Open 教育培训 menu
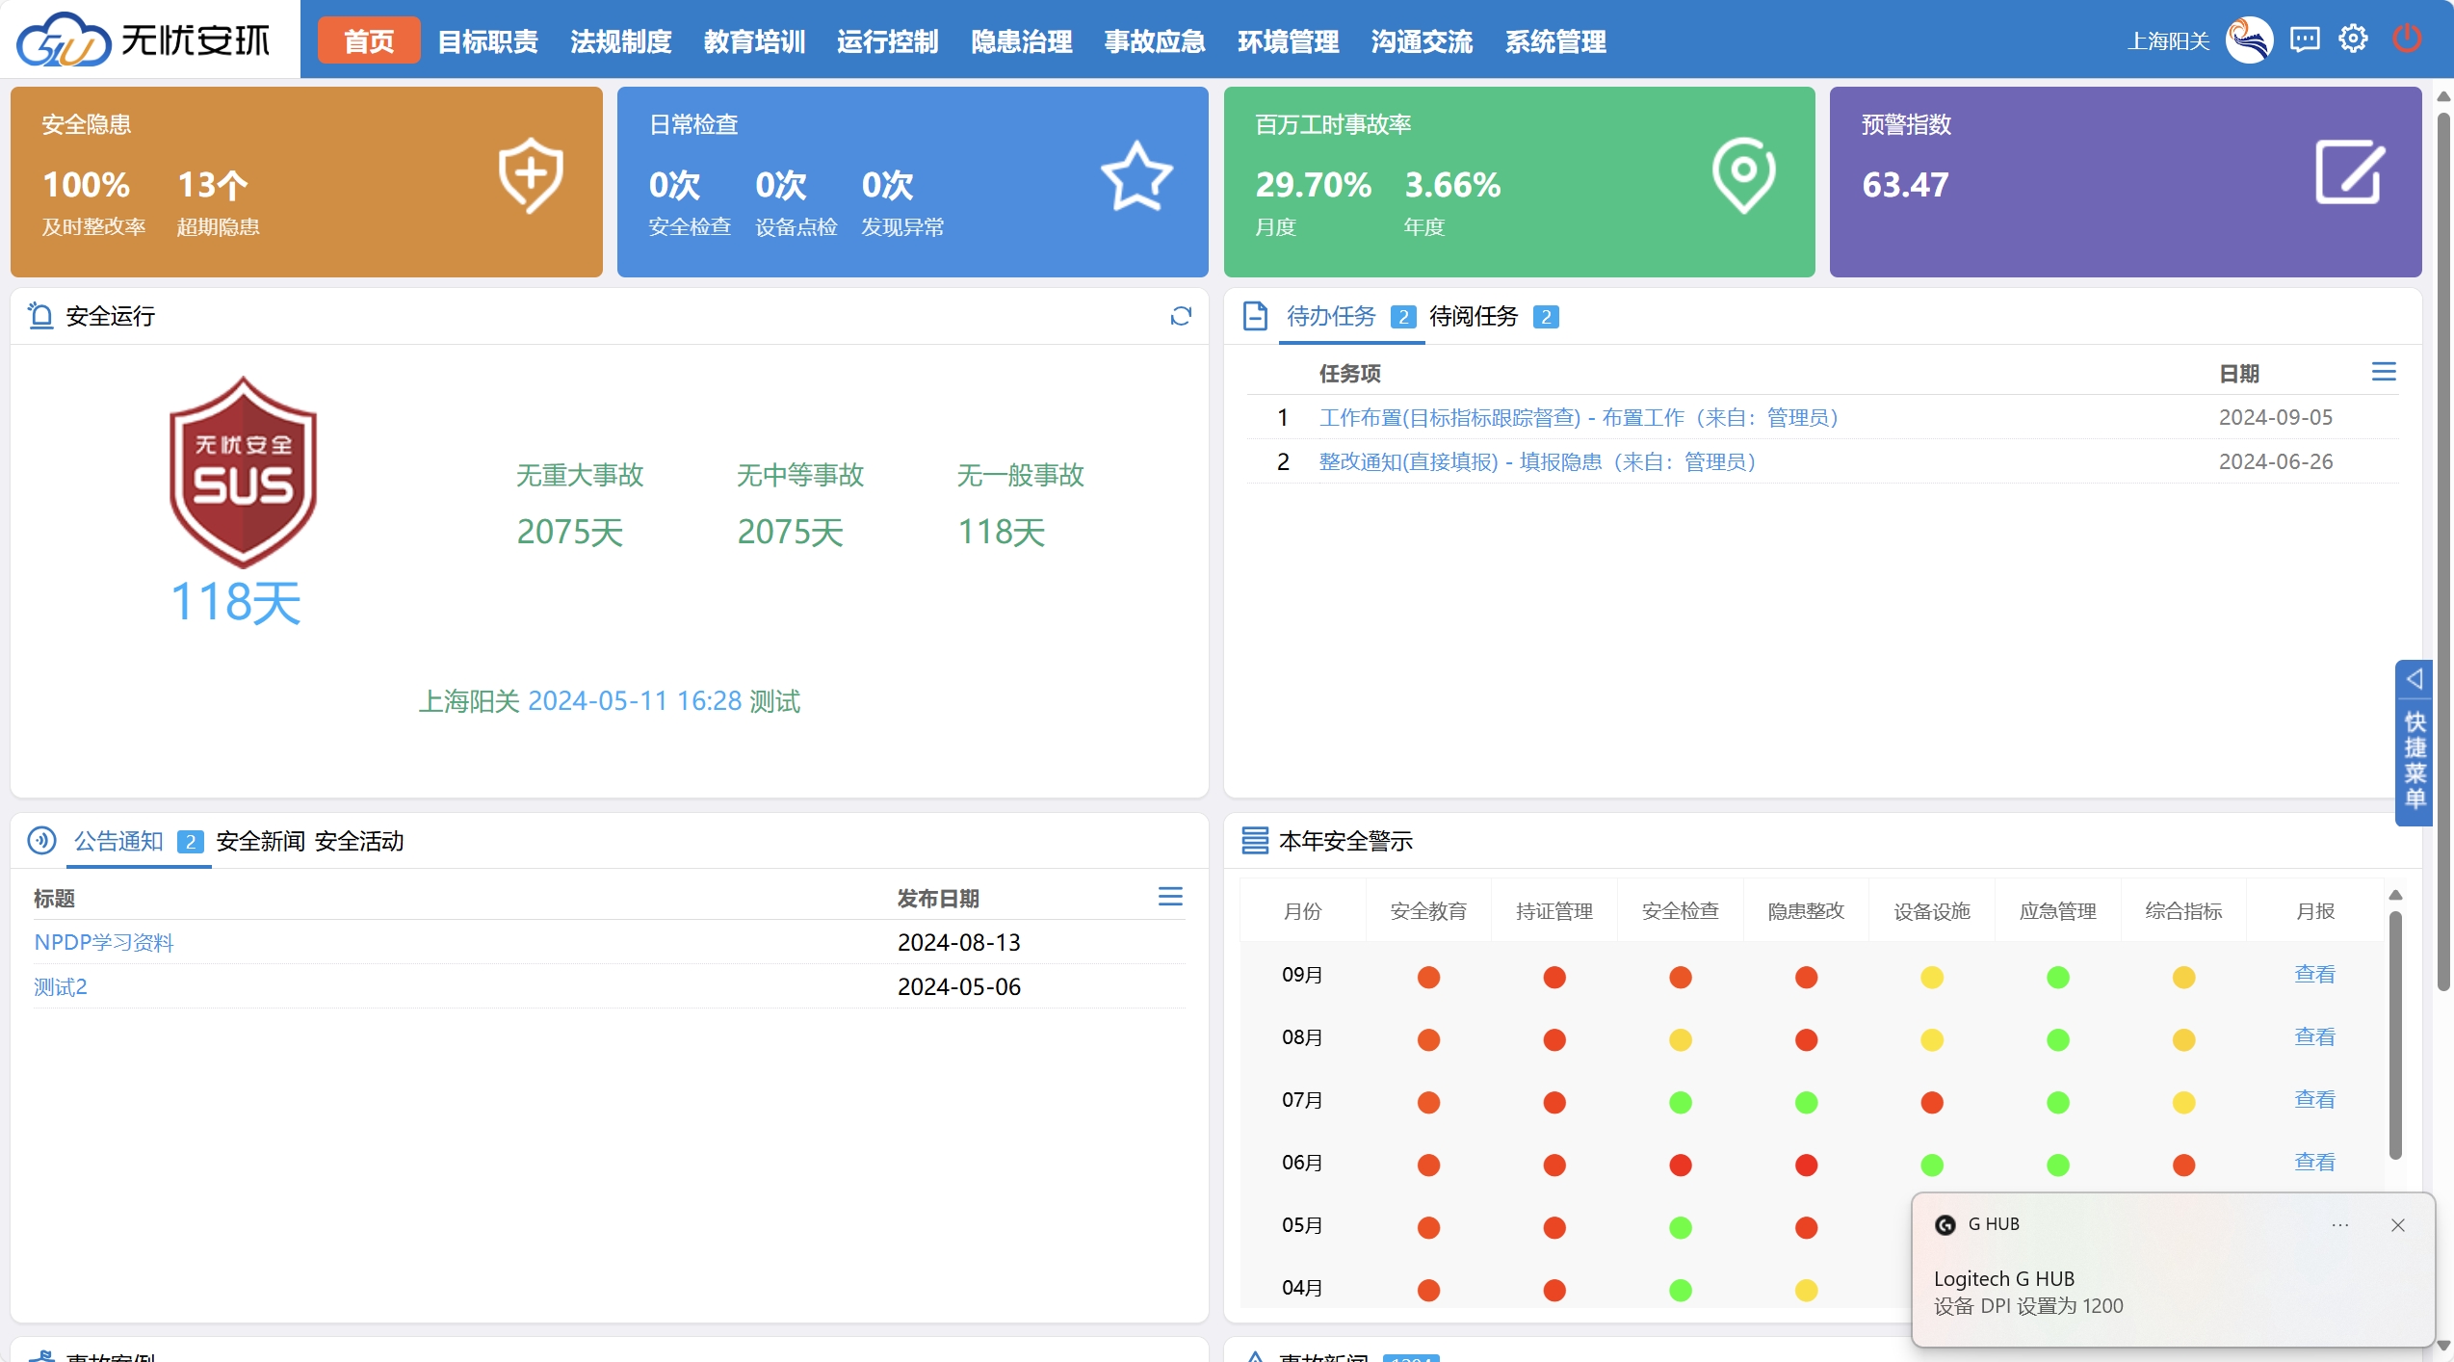Image resolution: width=2454 pixels, height=1362 pixels. click(x=755, y=41)
